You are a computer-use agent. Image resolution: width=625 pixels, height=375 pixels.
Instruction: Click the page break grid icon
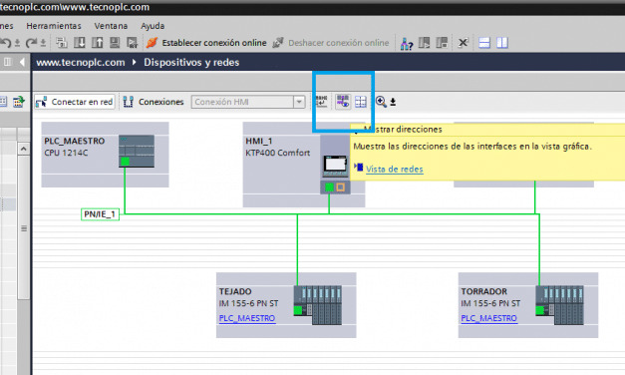(x=361, y=102)
